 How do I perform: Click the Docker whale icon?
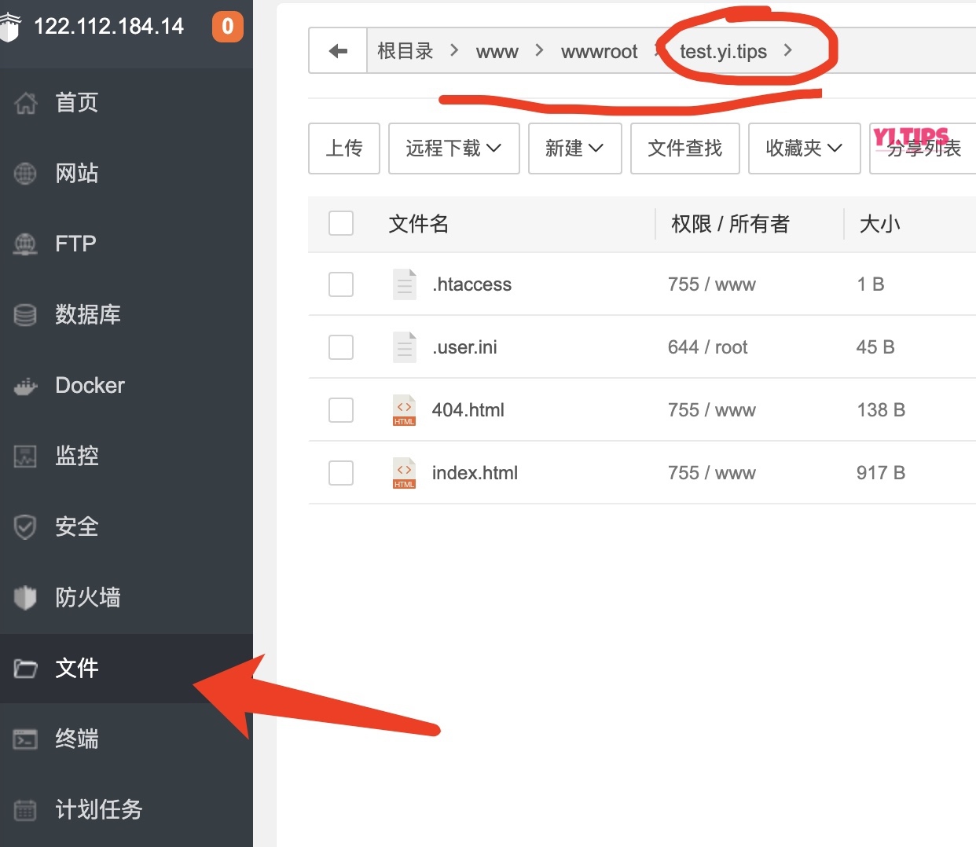tap(25, 386)
